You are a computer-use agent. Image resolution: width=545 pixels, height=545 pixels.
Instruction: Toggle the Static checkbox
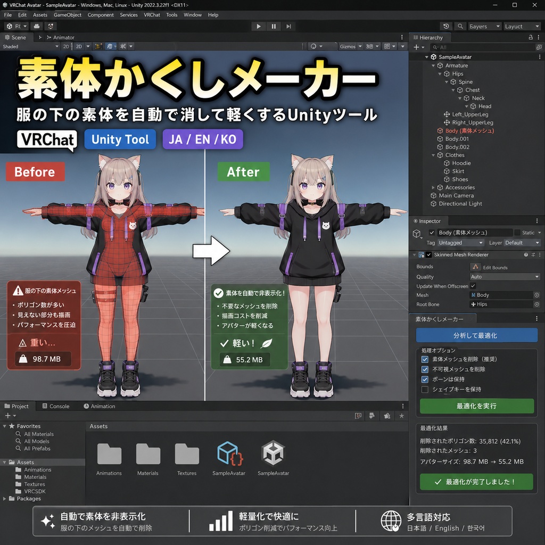point(517,233)
